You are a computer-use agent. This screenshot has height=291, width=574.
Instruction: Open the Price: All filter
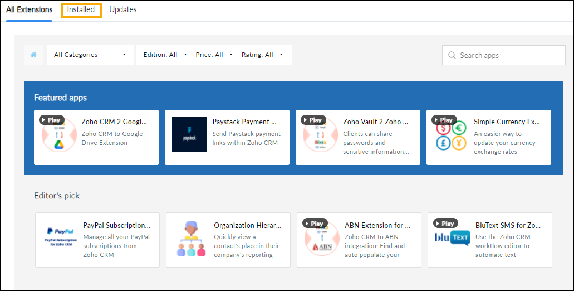214,55
